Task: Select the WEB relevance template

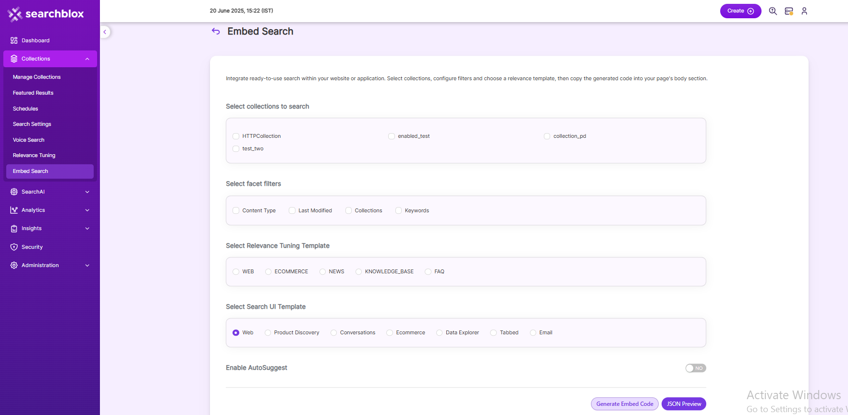Action: pyautogui.click(x=236, y=272)
